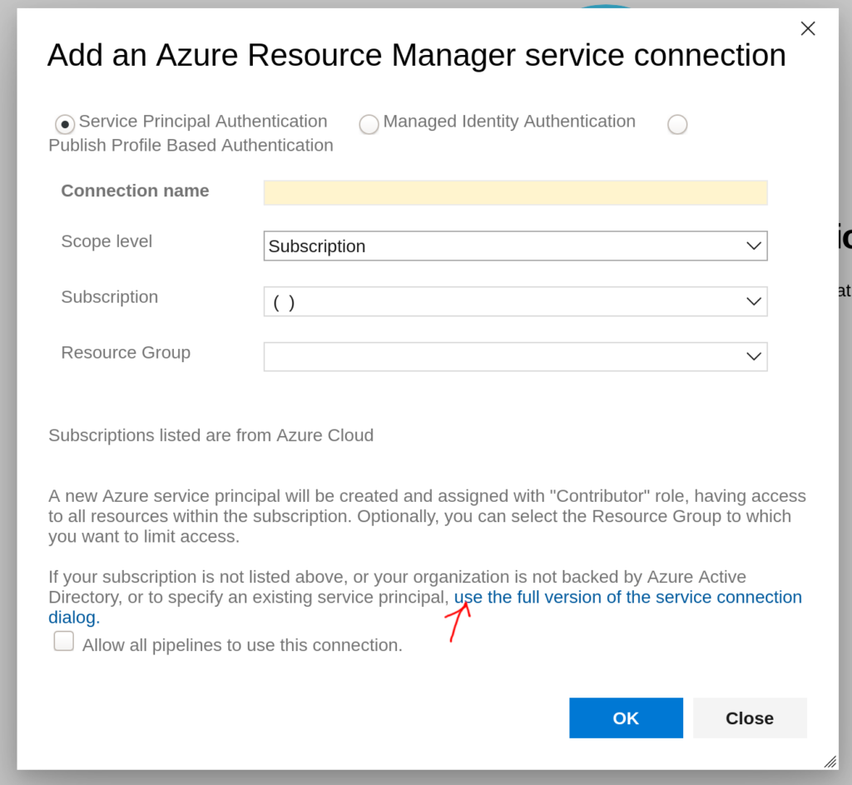The height and width of the screenshot is (785, 852).
Task: Click 'Allow all pipelines to use this connection' text
Action: 242,645
